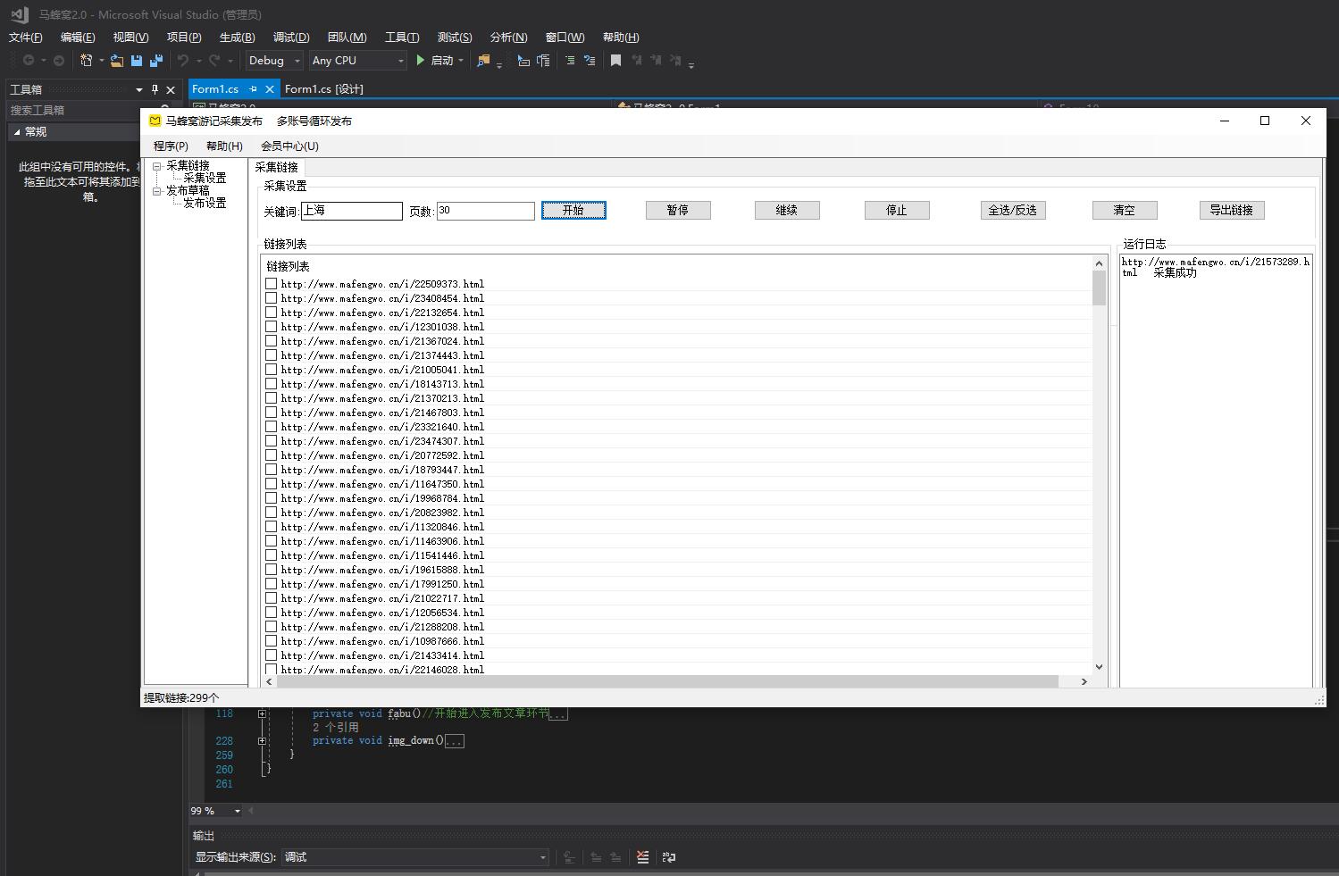
Task: Click the 暂停 button
Action: (678, 210)
